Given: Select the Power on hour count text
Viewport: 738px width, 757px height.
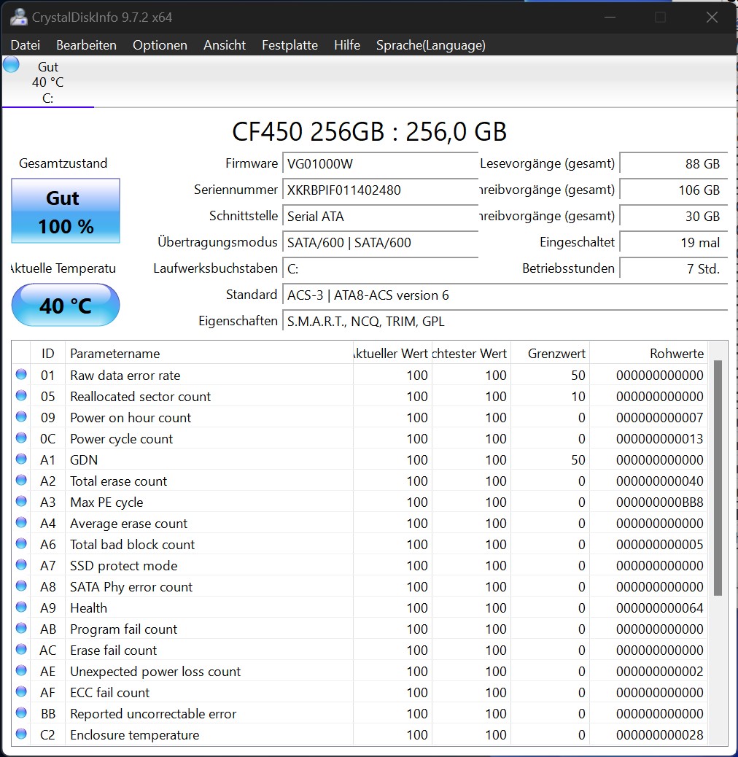Looking at the screenshot, I should tap(131, 418).
